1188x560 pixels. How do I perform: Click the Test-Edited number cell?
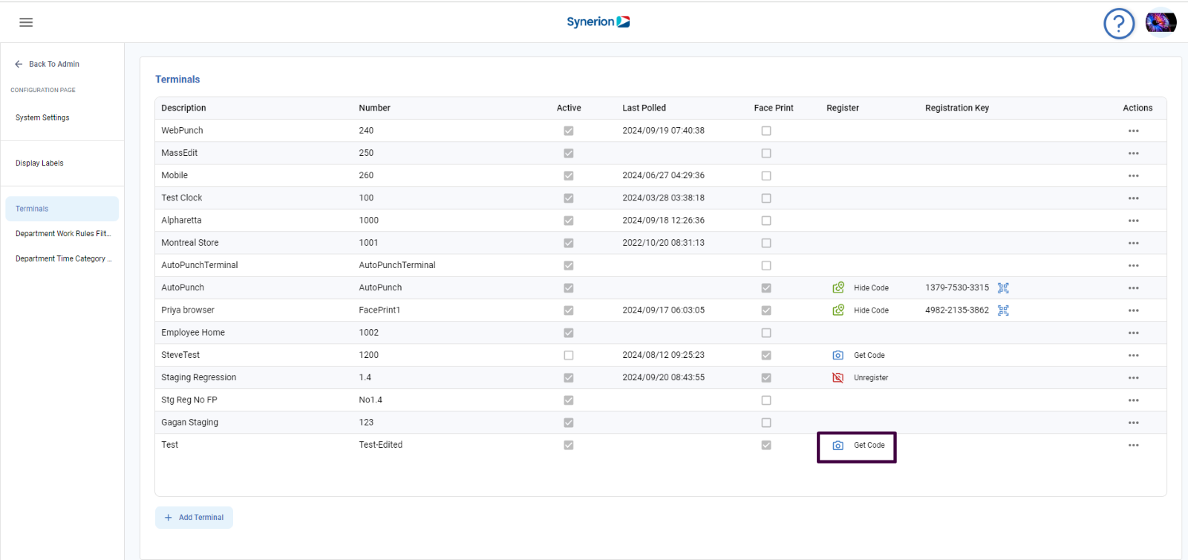(x=381, y=445)
